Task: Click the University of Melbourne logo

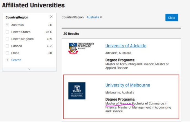Action: click(77, 91)
